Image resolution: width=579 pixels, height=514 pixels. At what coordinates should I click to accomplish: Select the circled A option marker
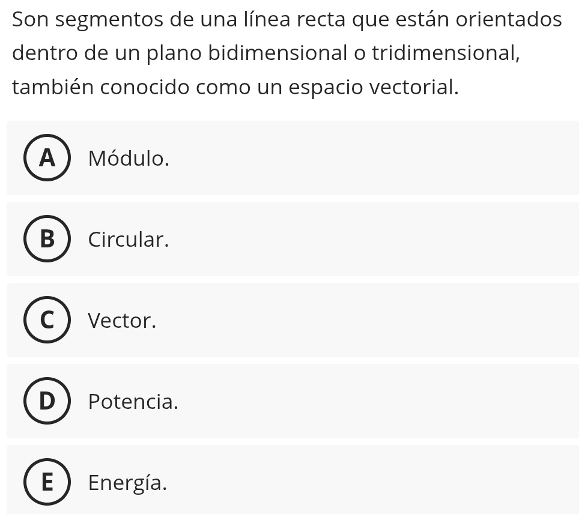(46, 158)
